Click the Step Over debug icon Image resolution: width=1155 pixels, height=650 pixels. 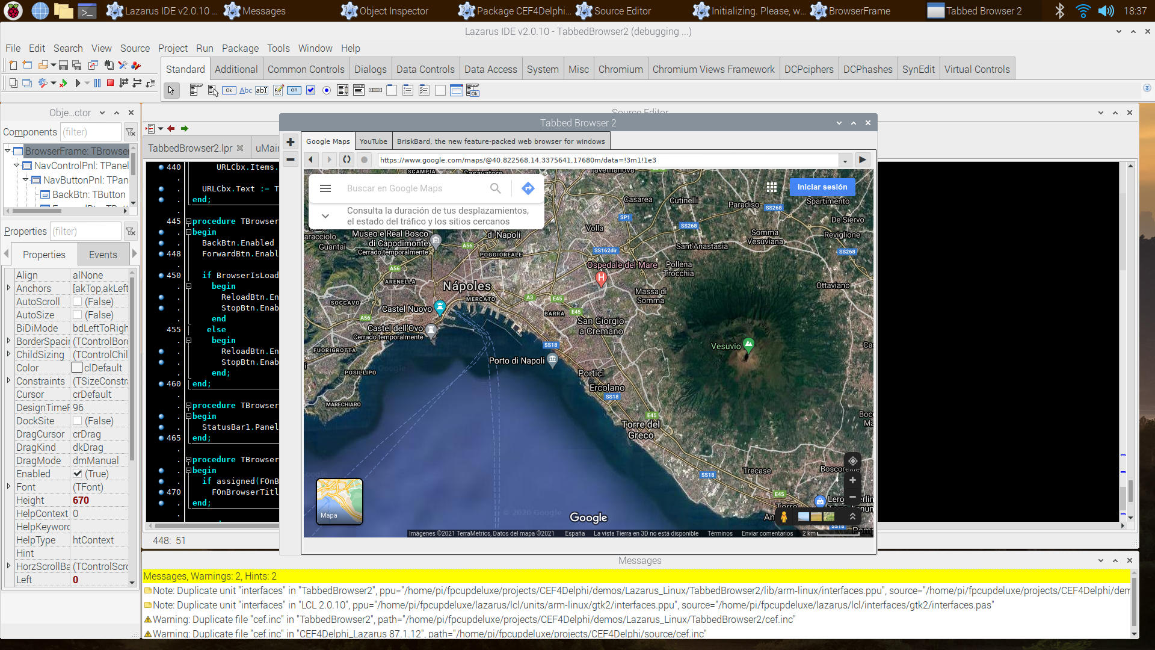click(x=137, y=83)
